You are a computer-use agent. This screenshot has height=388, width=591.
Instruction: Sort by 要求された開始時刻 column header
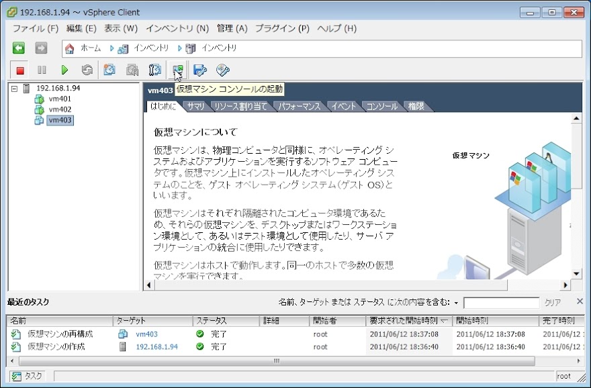[408, 321]
